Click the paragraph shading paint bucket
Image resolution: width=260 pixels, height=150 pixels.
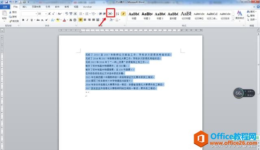click(111, 20)
